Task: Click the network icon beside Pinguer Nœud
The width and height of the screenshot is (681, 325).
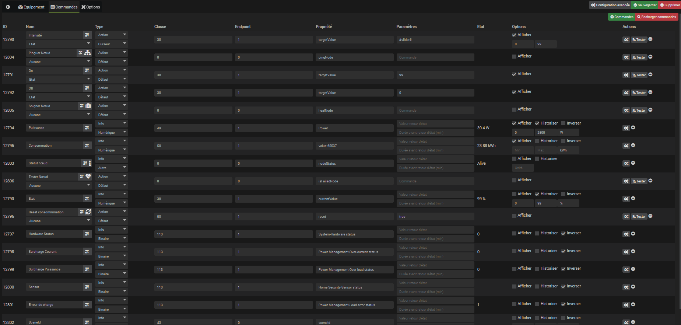Action: tap(88, 53)
